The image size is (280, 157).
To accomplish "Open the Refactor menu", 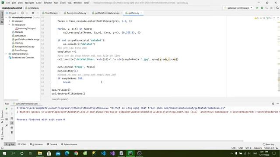I will pyautogui.click(x=48, y=3).
